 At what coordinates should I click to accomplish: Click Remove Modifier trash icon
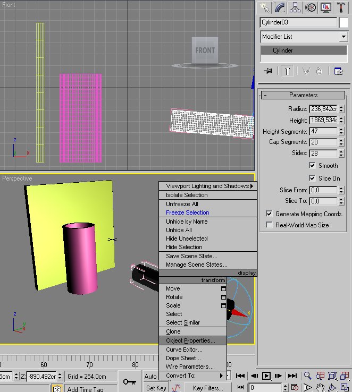tap(319, 71)
